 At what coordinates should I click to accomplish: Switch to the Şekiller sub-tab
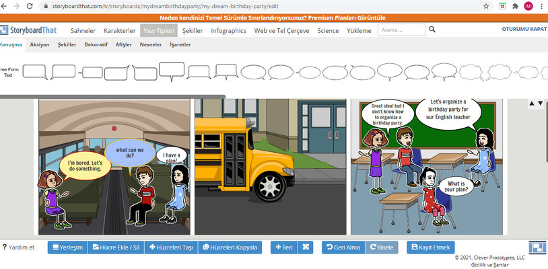[67, 44]
